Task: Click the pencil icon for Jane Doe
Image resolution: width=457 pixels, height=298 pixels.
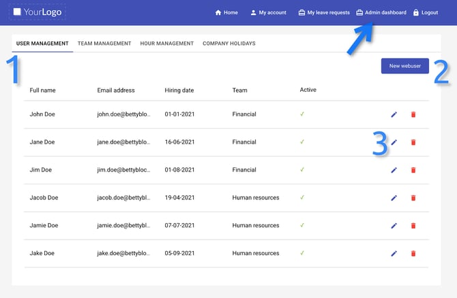Action: pos(394,142)
